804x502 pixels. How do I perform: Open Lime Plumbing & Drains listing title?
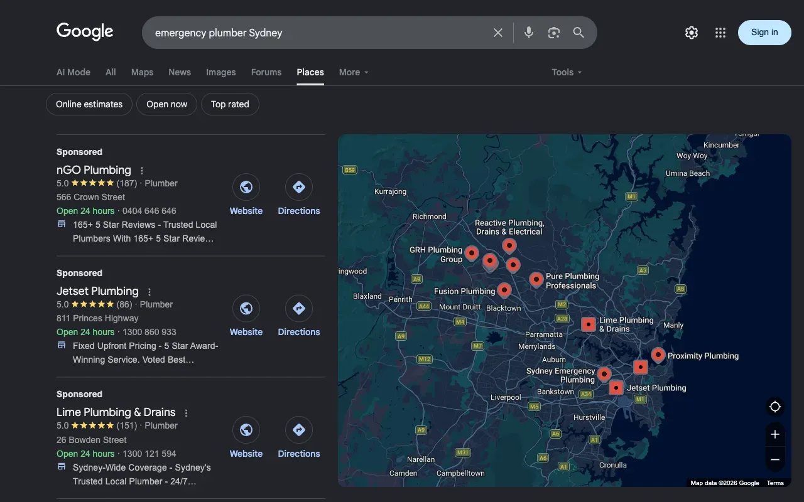click(x=116, y=412)
